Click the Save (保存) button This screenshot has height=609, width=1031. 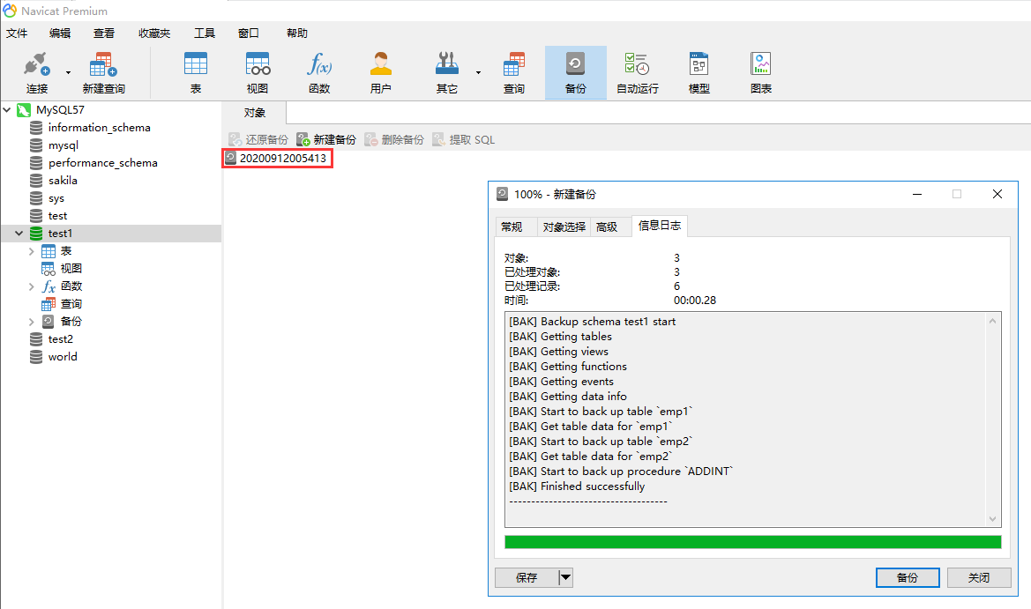click(527, 577)
